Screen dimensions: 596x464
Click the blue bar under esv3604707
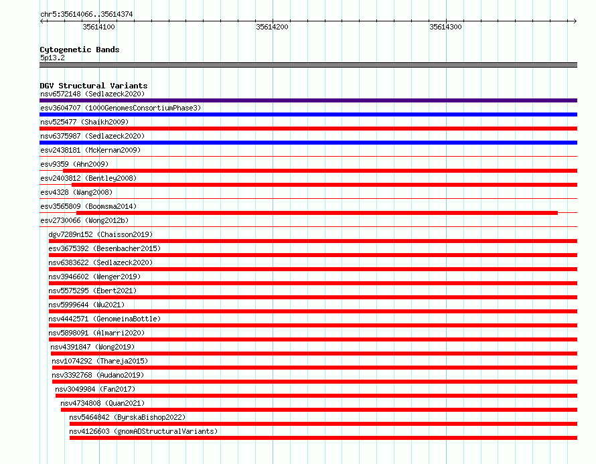coord(308,114)
